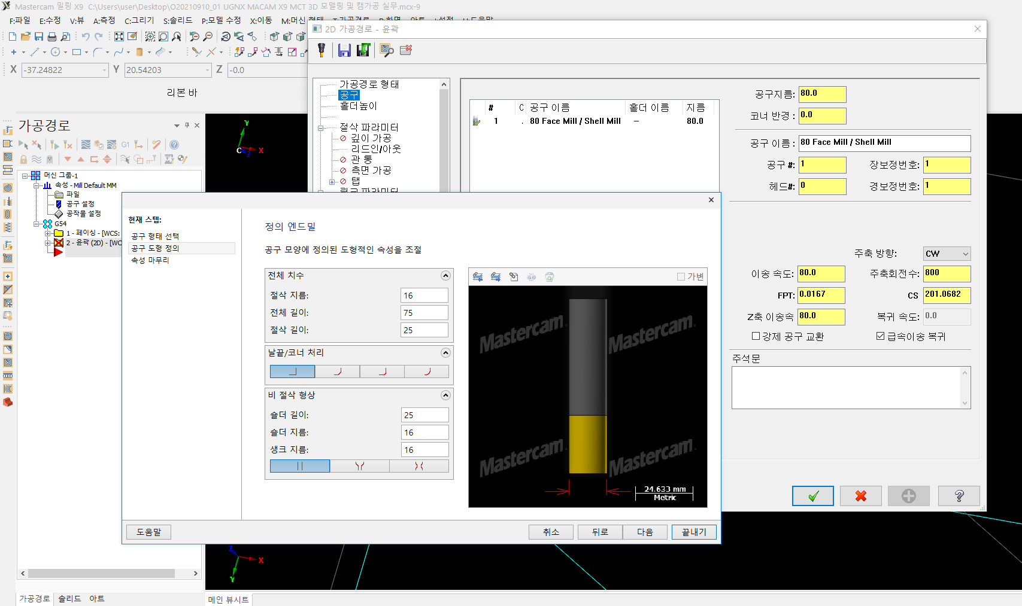Select the straight shank non-cutting shape
The width and height of the screenshot is (1022, 606).
click(x=299, y=466)
